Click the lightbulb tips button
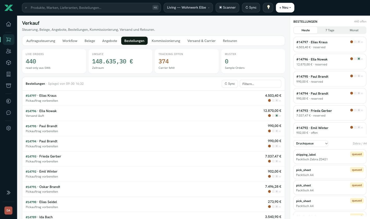The image size is (370, 219). [x=268, y=8]
